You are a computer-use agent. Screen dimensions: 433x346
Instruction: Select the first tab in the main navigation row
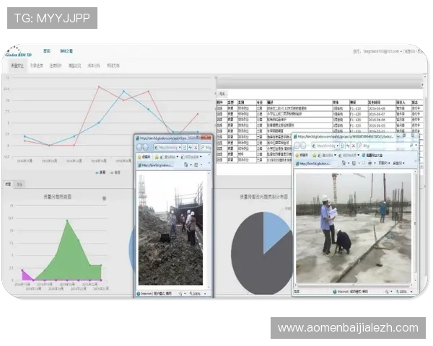pyautogui.click(x=17, y=66)
